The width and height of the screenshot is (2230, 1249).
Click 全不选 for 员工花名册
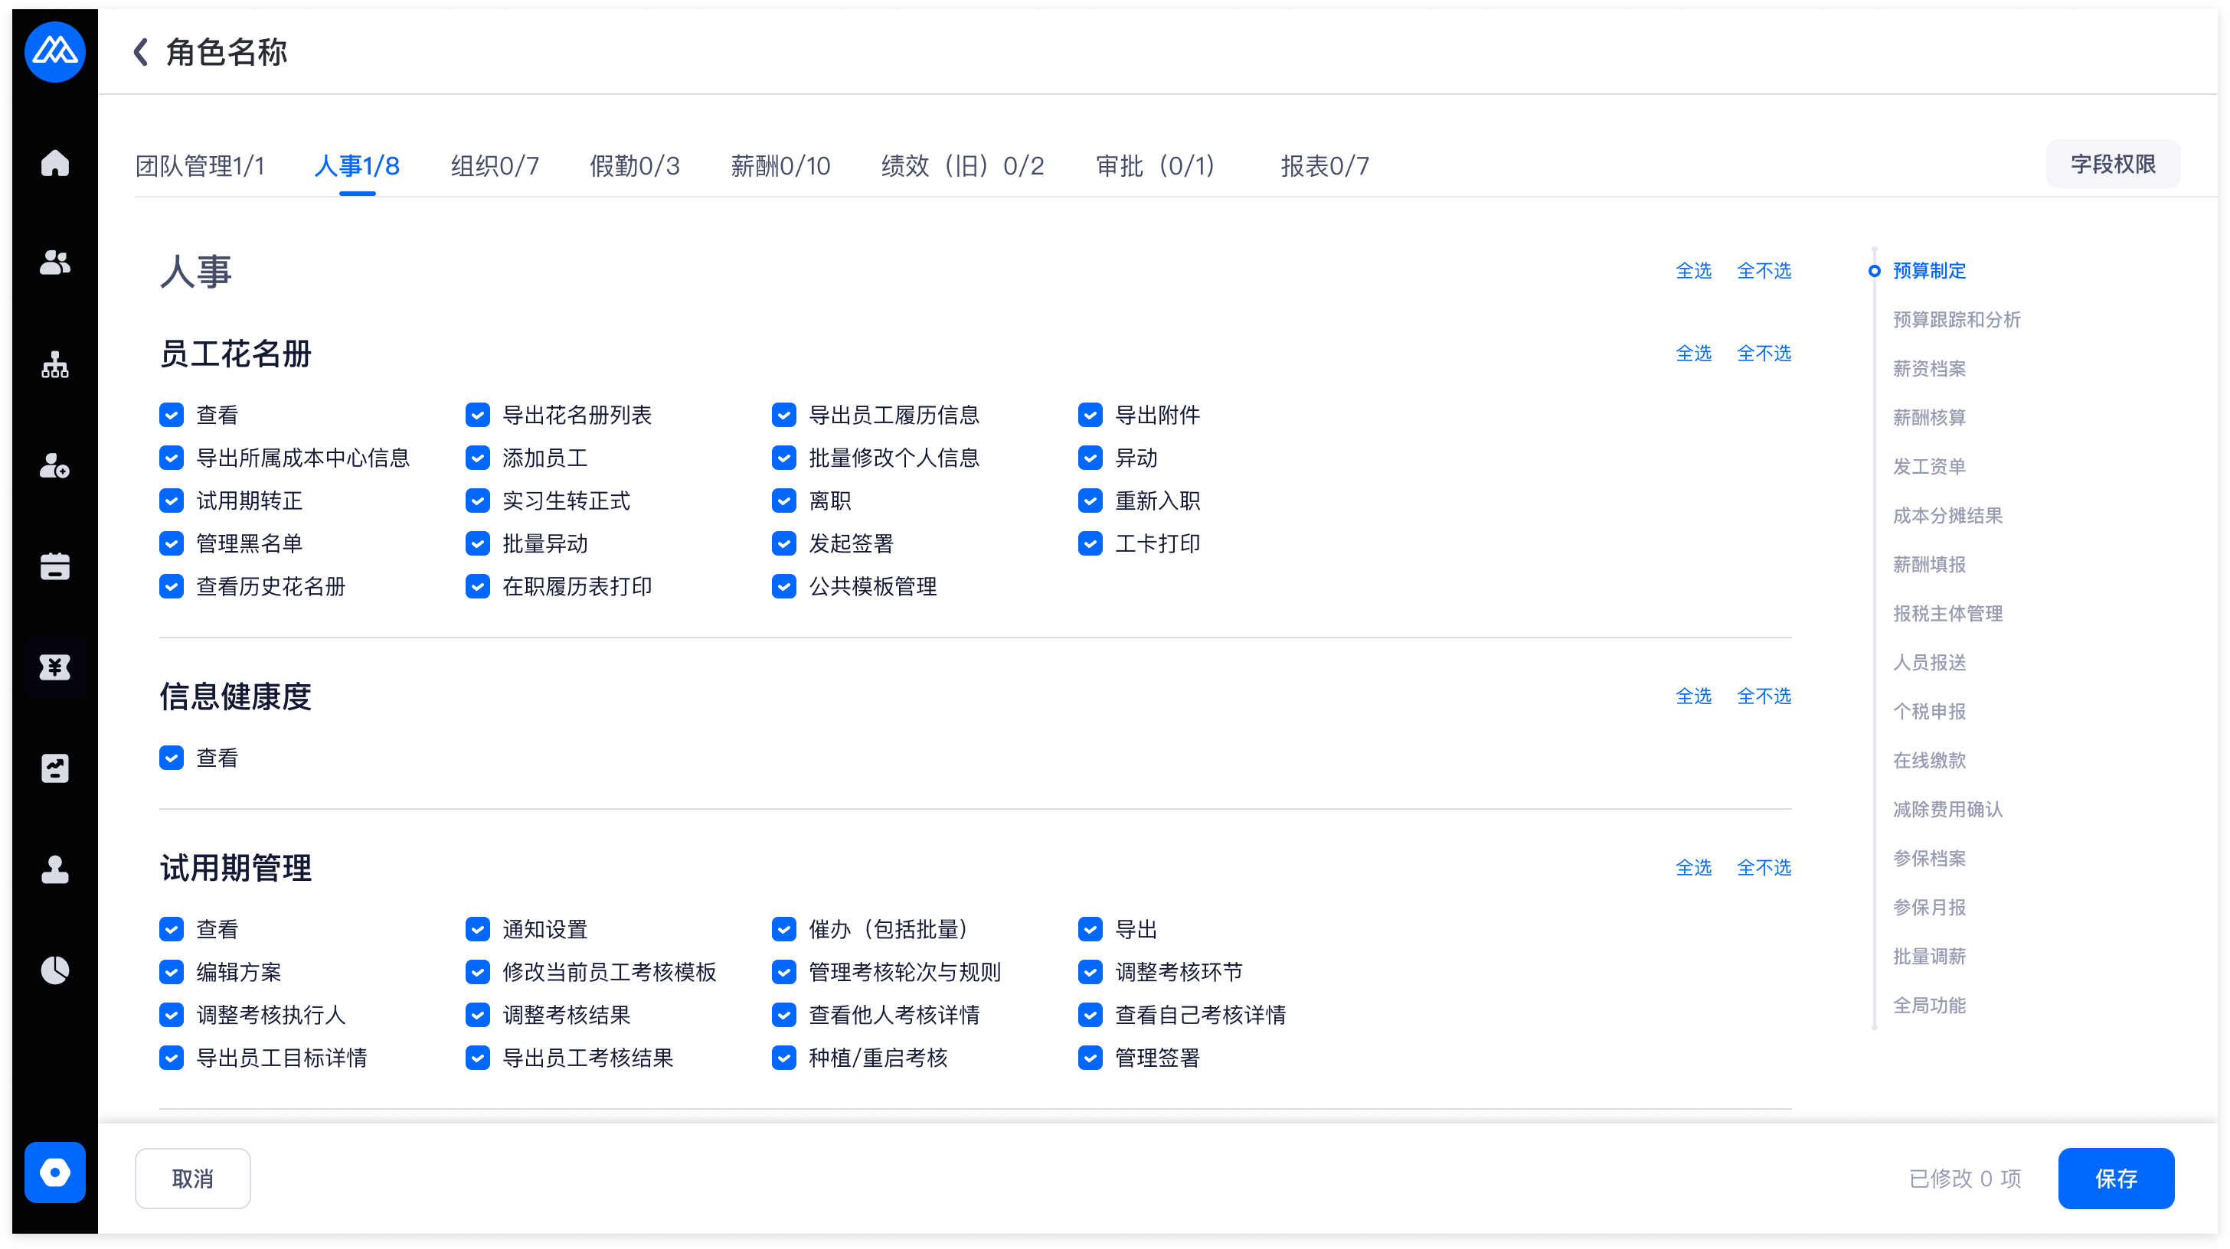[x=1764, y=353]
